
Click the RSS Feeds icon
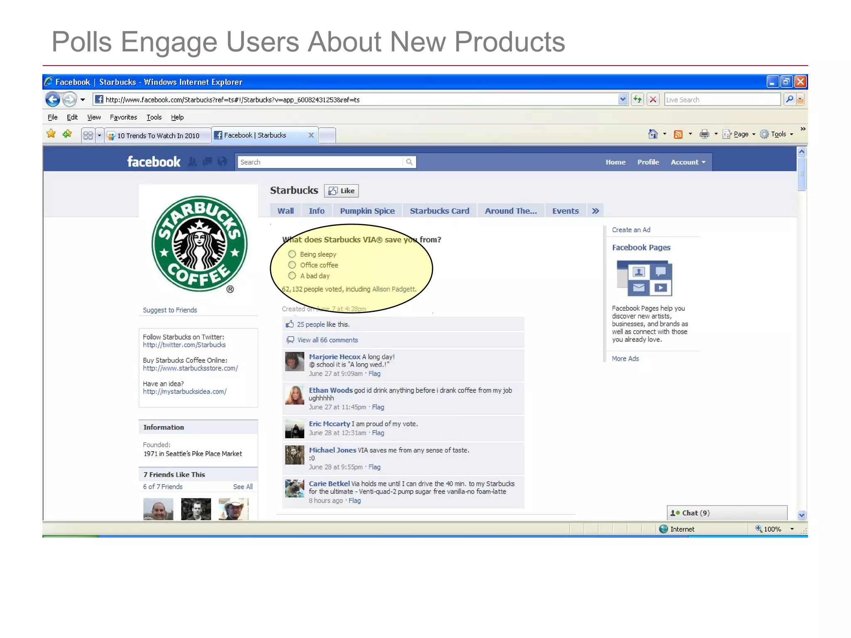coord(678,134)
